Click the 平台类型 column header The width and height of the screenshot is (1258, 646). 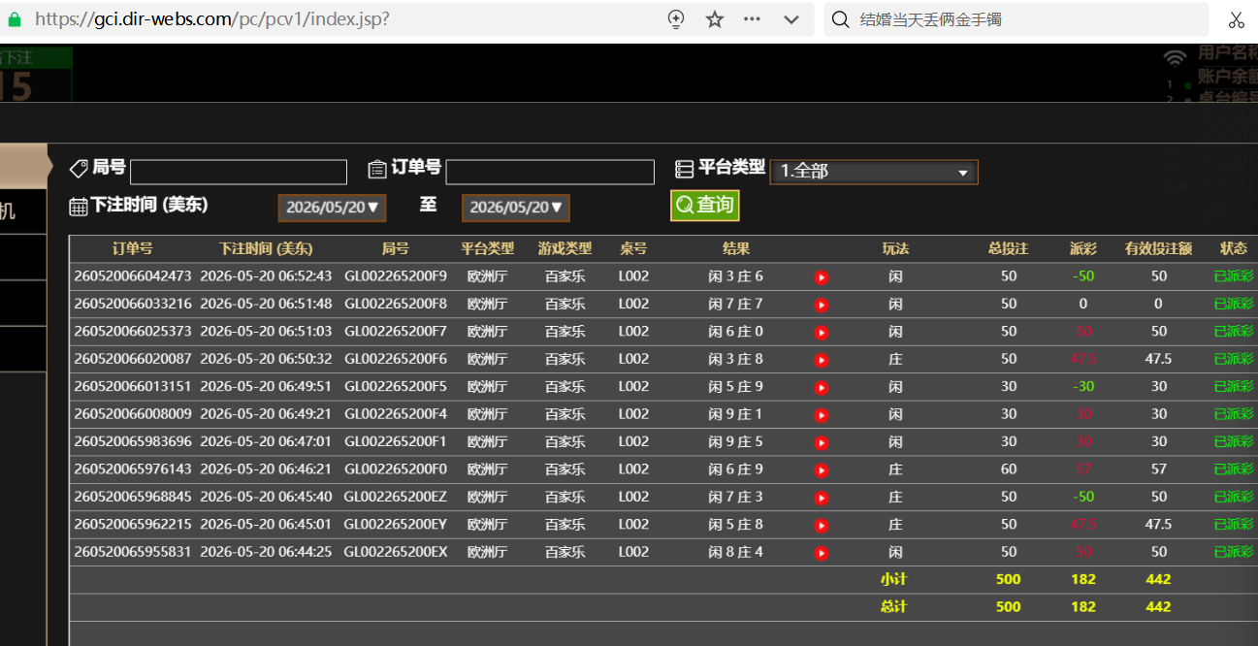click(488, 248)
